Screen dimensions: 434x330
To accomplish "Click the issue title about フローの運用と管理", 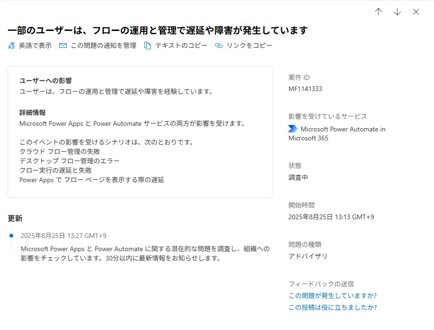I will 158,30.
